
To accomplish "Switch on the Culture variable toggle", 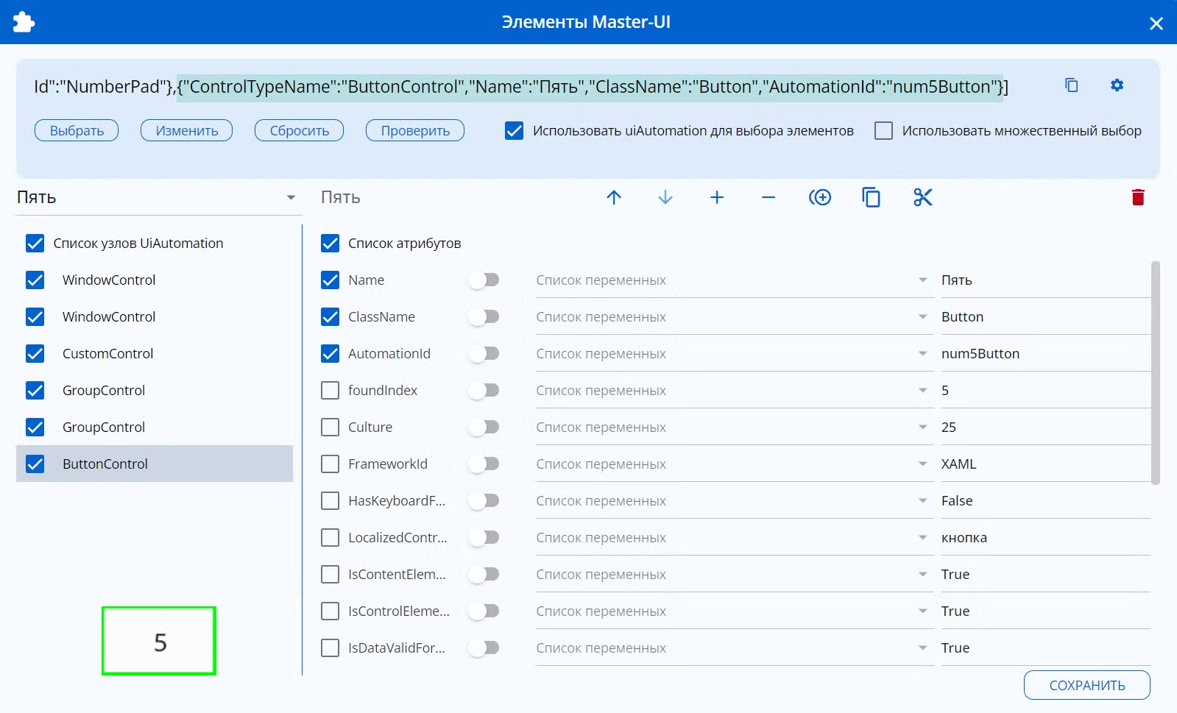I will (x=484, y=428).
